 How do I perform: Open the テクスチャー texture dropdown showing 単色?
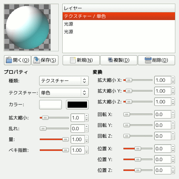[x=64, y=93]
